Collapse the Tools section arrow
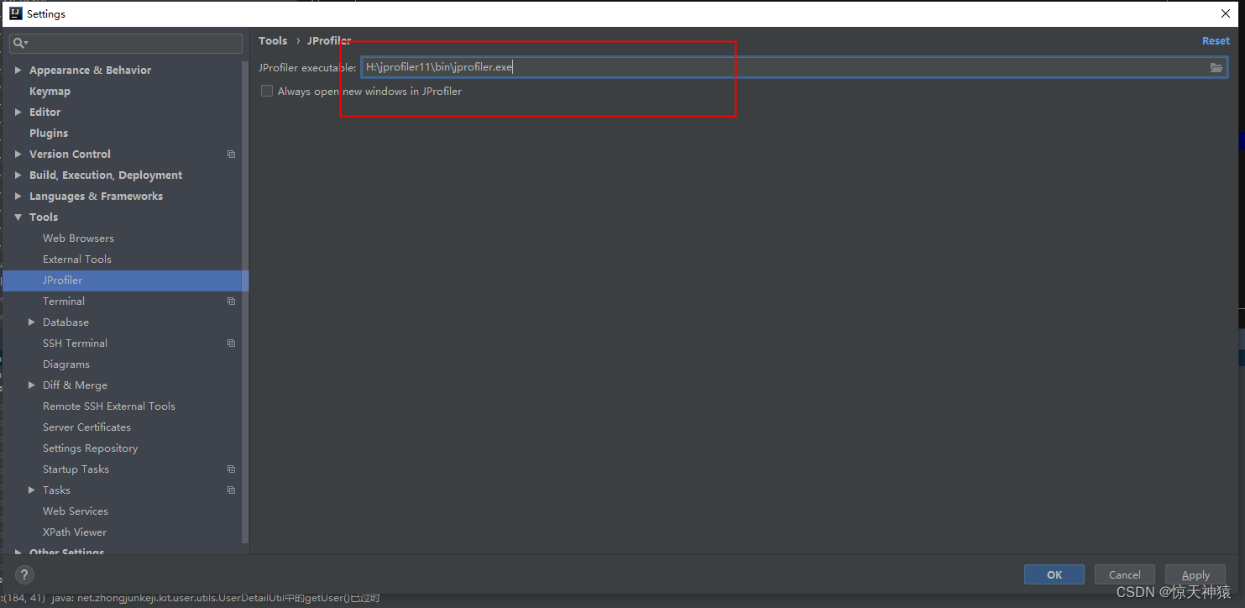 click(18, 218)
